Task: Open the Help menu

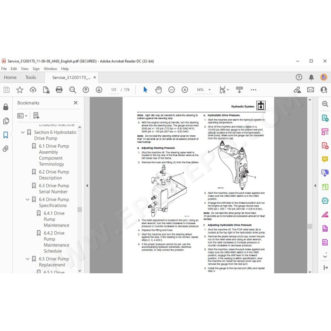Action: [65, 69]
